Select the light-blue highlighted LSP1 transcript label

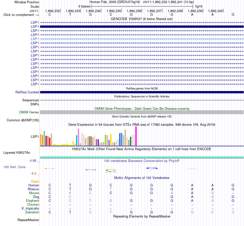click(x=35, y=39)
